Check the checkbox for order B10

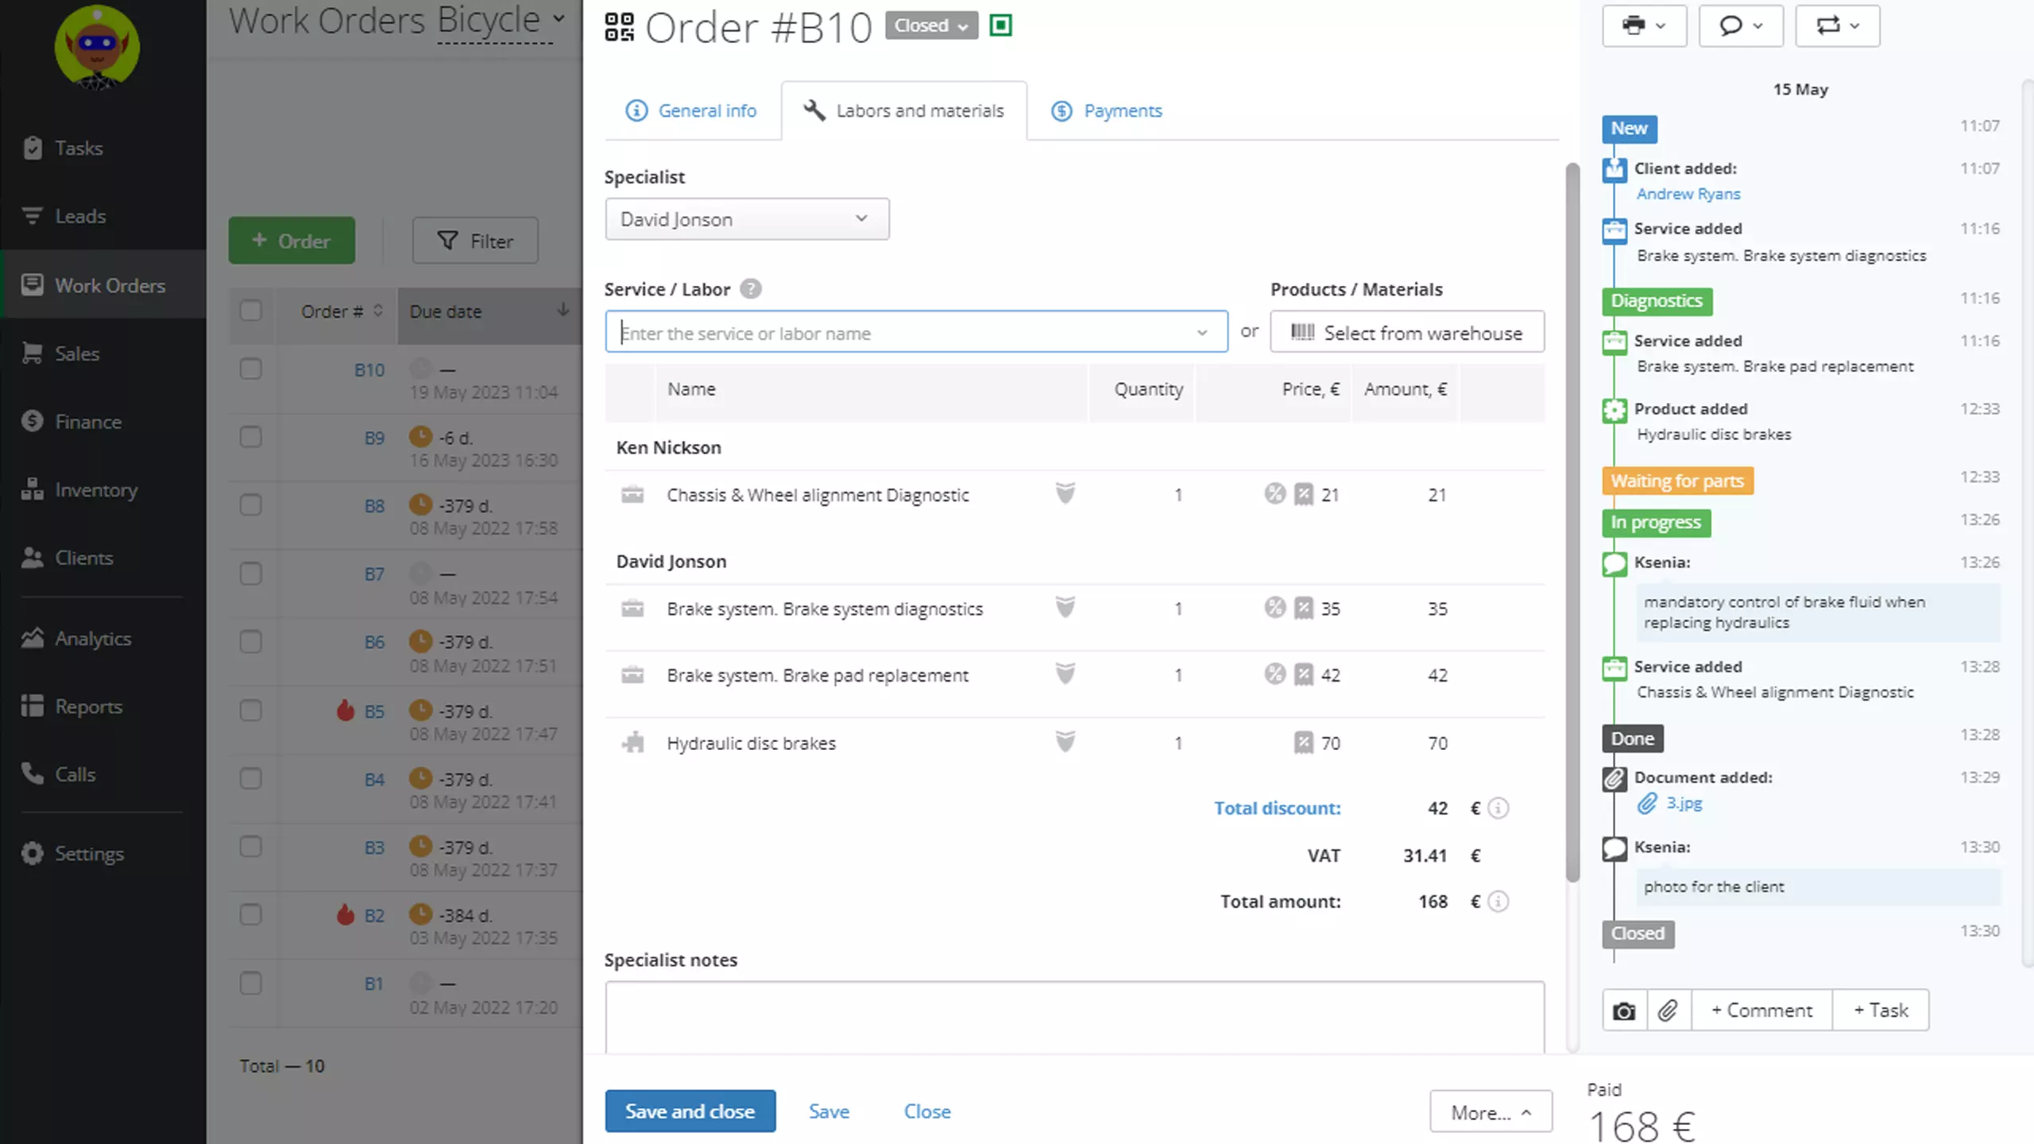pyautogui.click(x=251, y=369)
